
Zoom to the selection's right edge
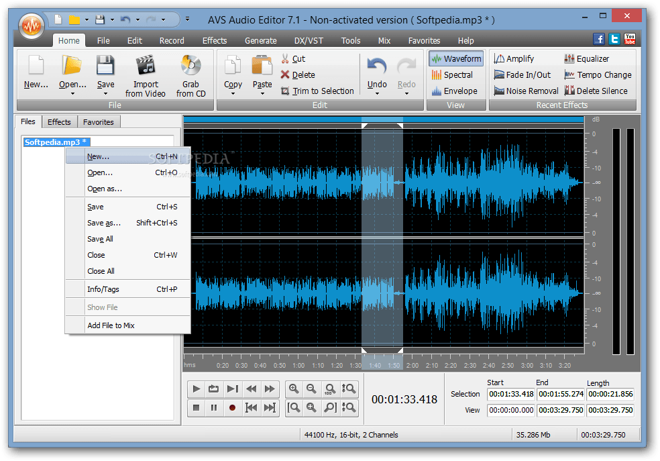click(330, 407)
